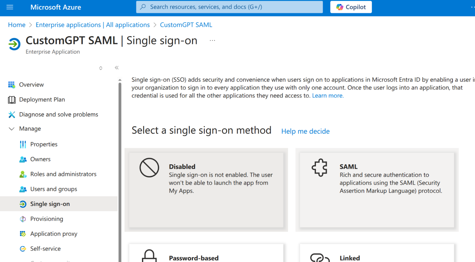Screen dimensions: 475x262
Task: Click the SAML puzzle piece icon
Action: coord(320,168)
